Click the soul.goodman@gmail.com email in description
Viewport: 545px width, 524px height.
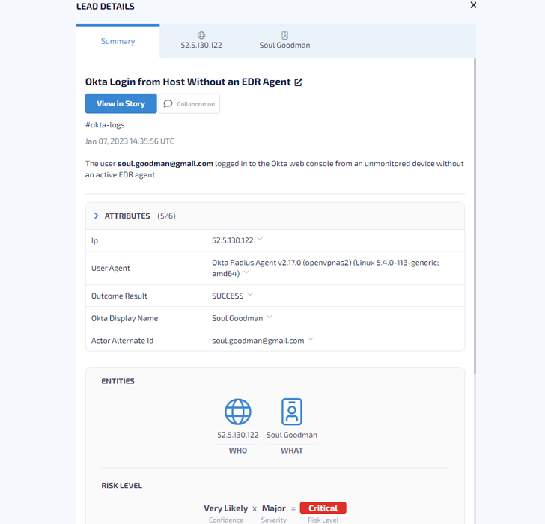click(x=165, y=164)
